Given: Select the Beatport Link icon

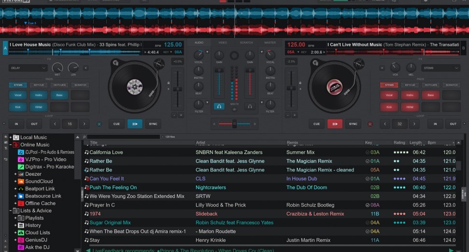Looking at the screenshot, I should point(21,189).
